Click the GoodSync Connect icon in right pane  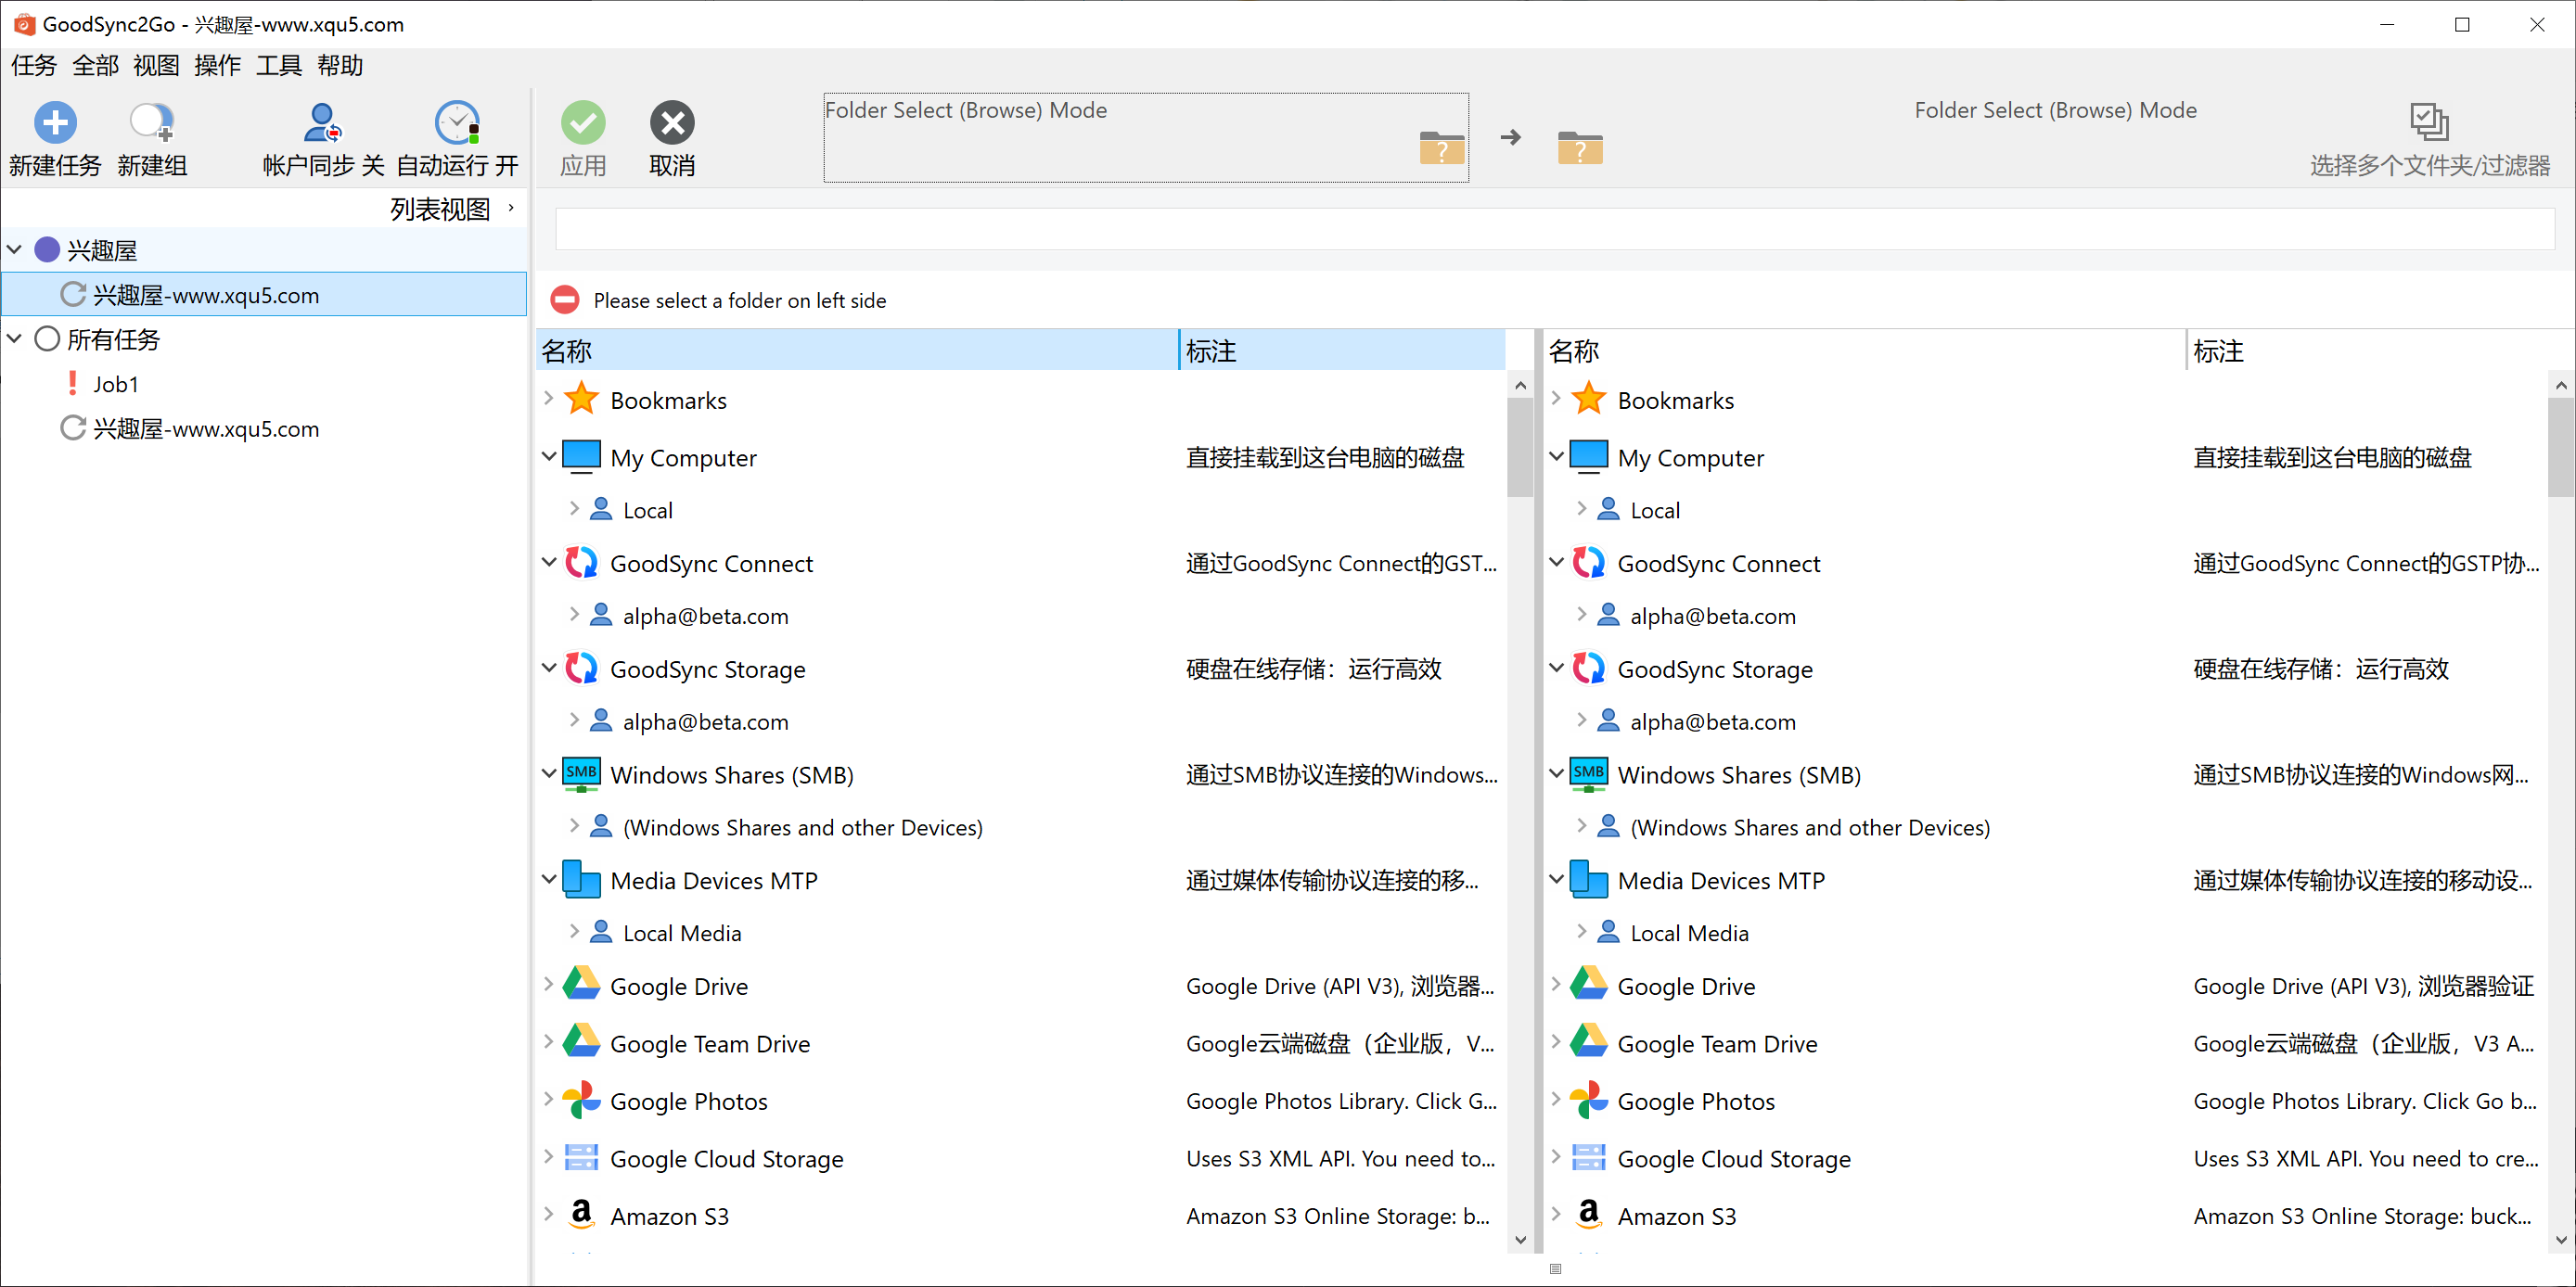[x=1588, y=562]
